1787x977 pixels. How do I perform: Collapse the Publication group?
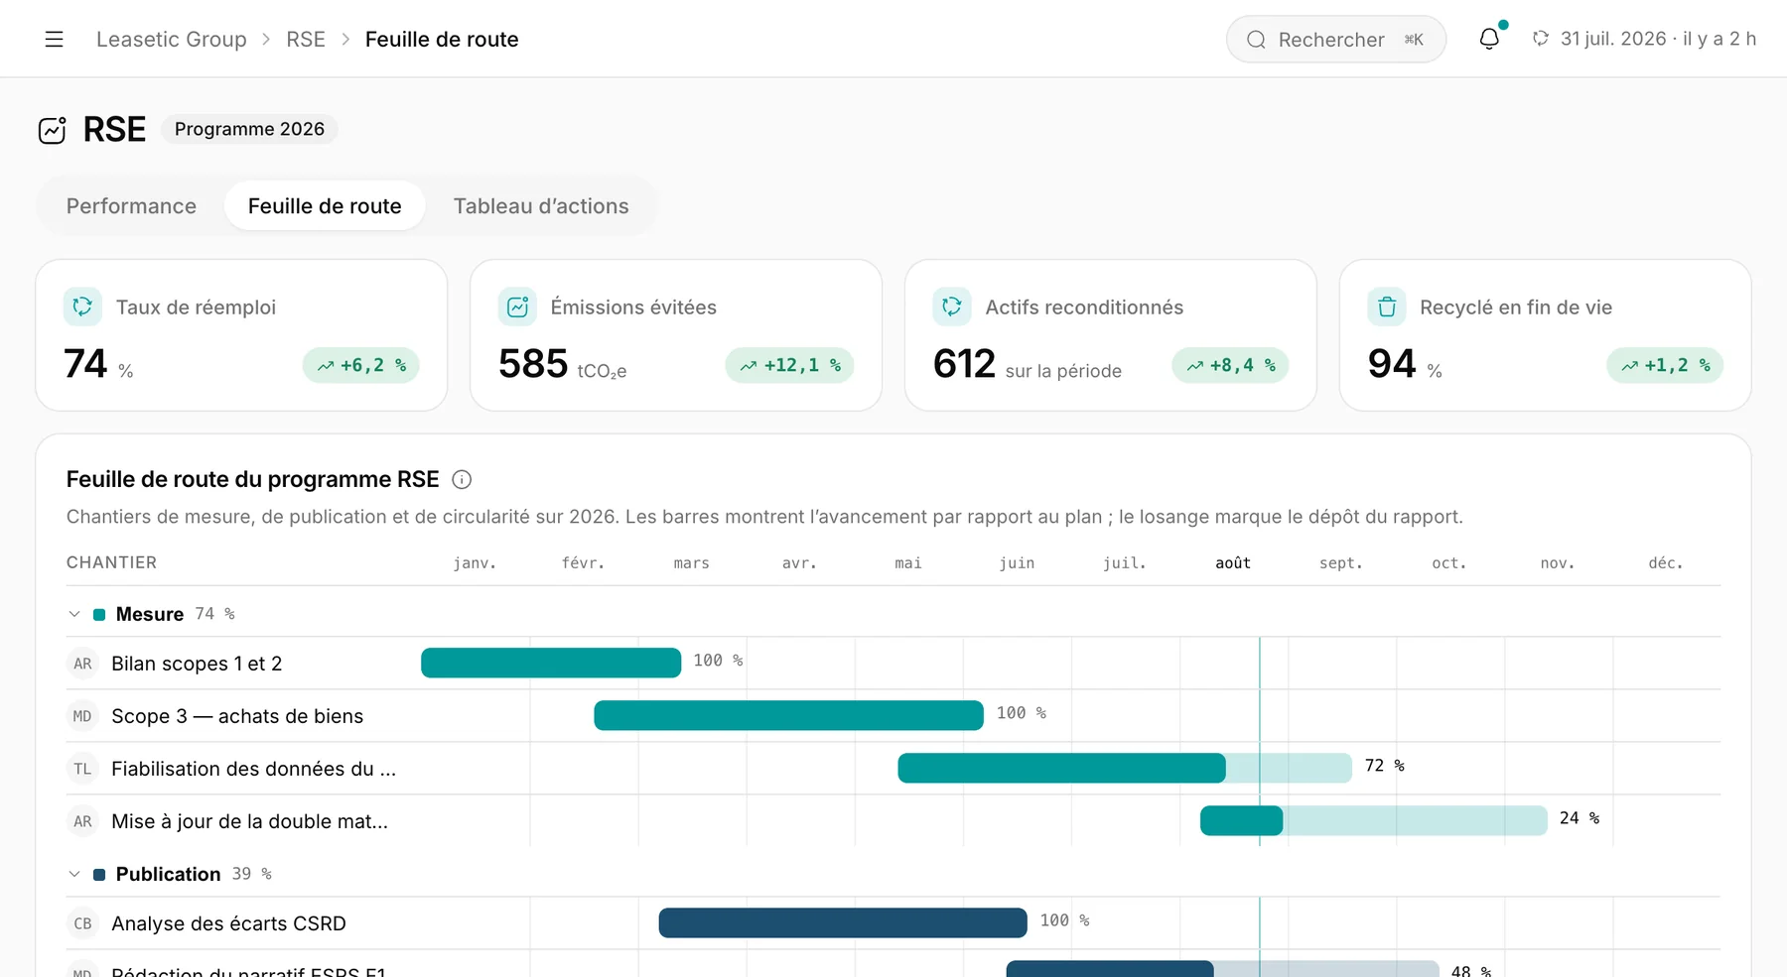[74, 874]
